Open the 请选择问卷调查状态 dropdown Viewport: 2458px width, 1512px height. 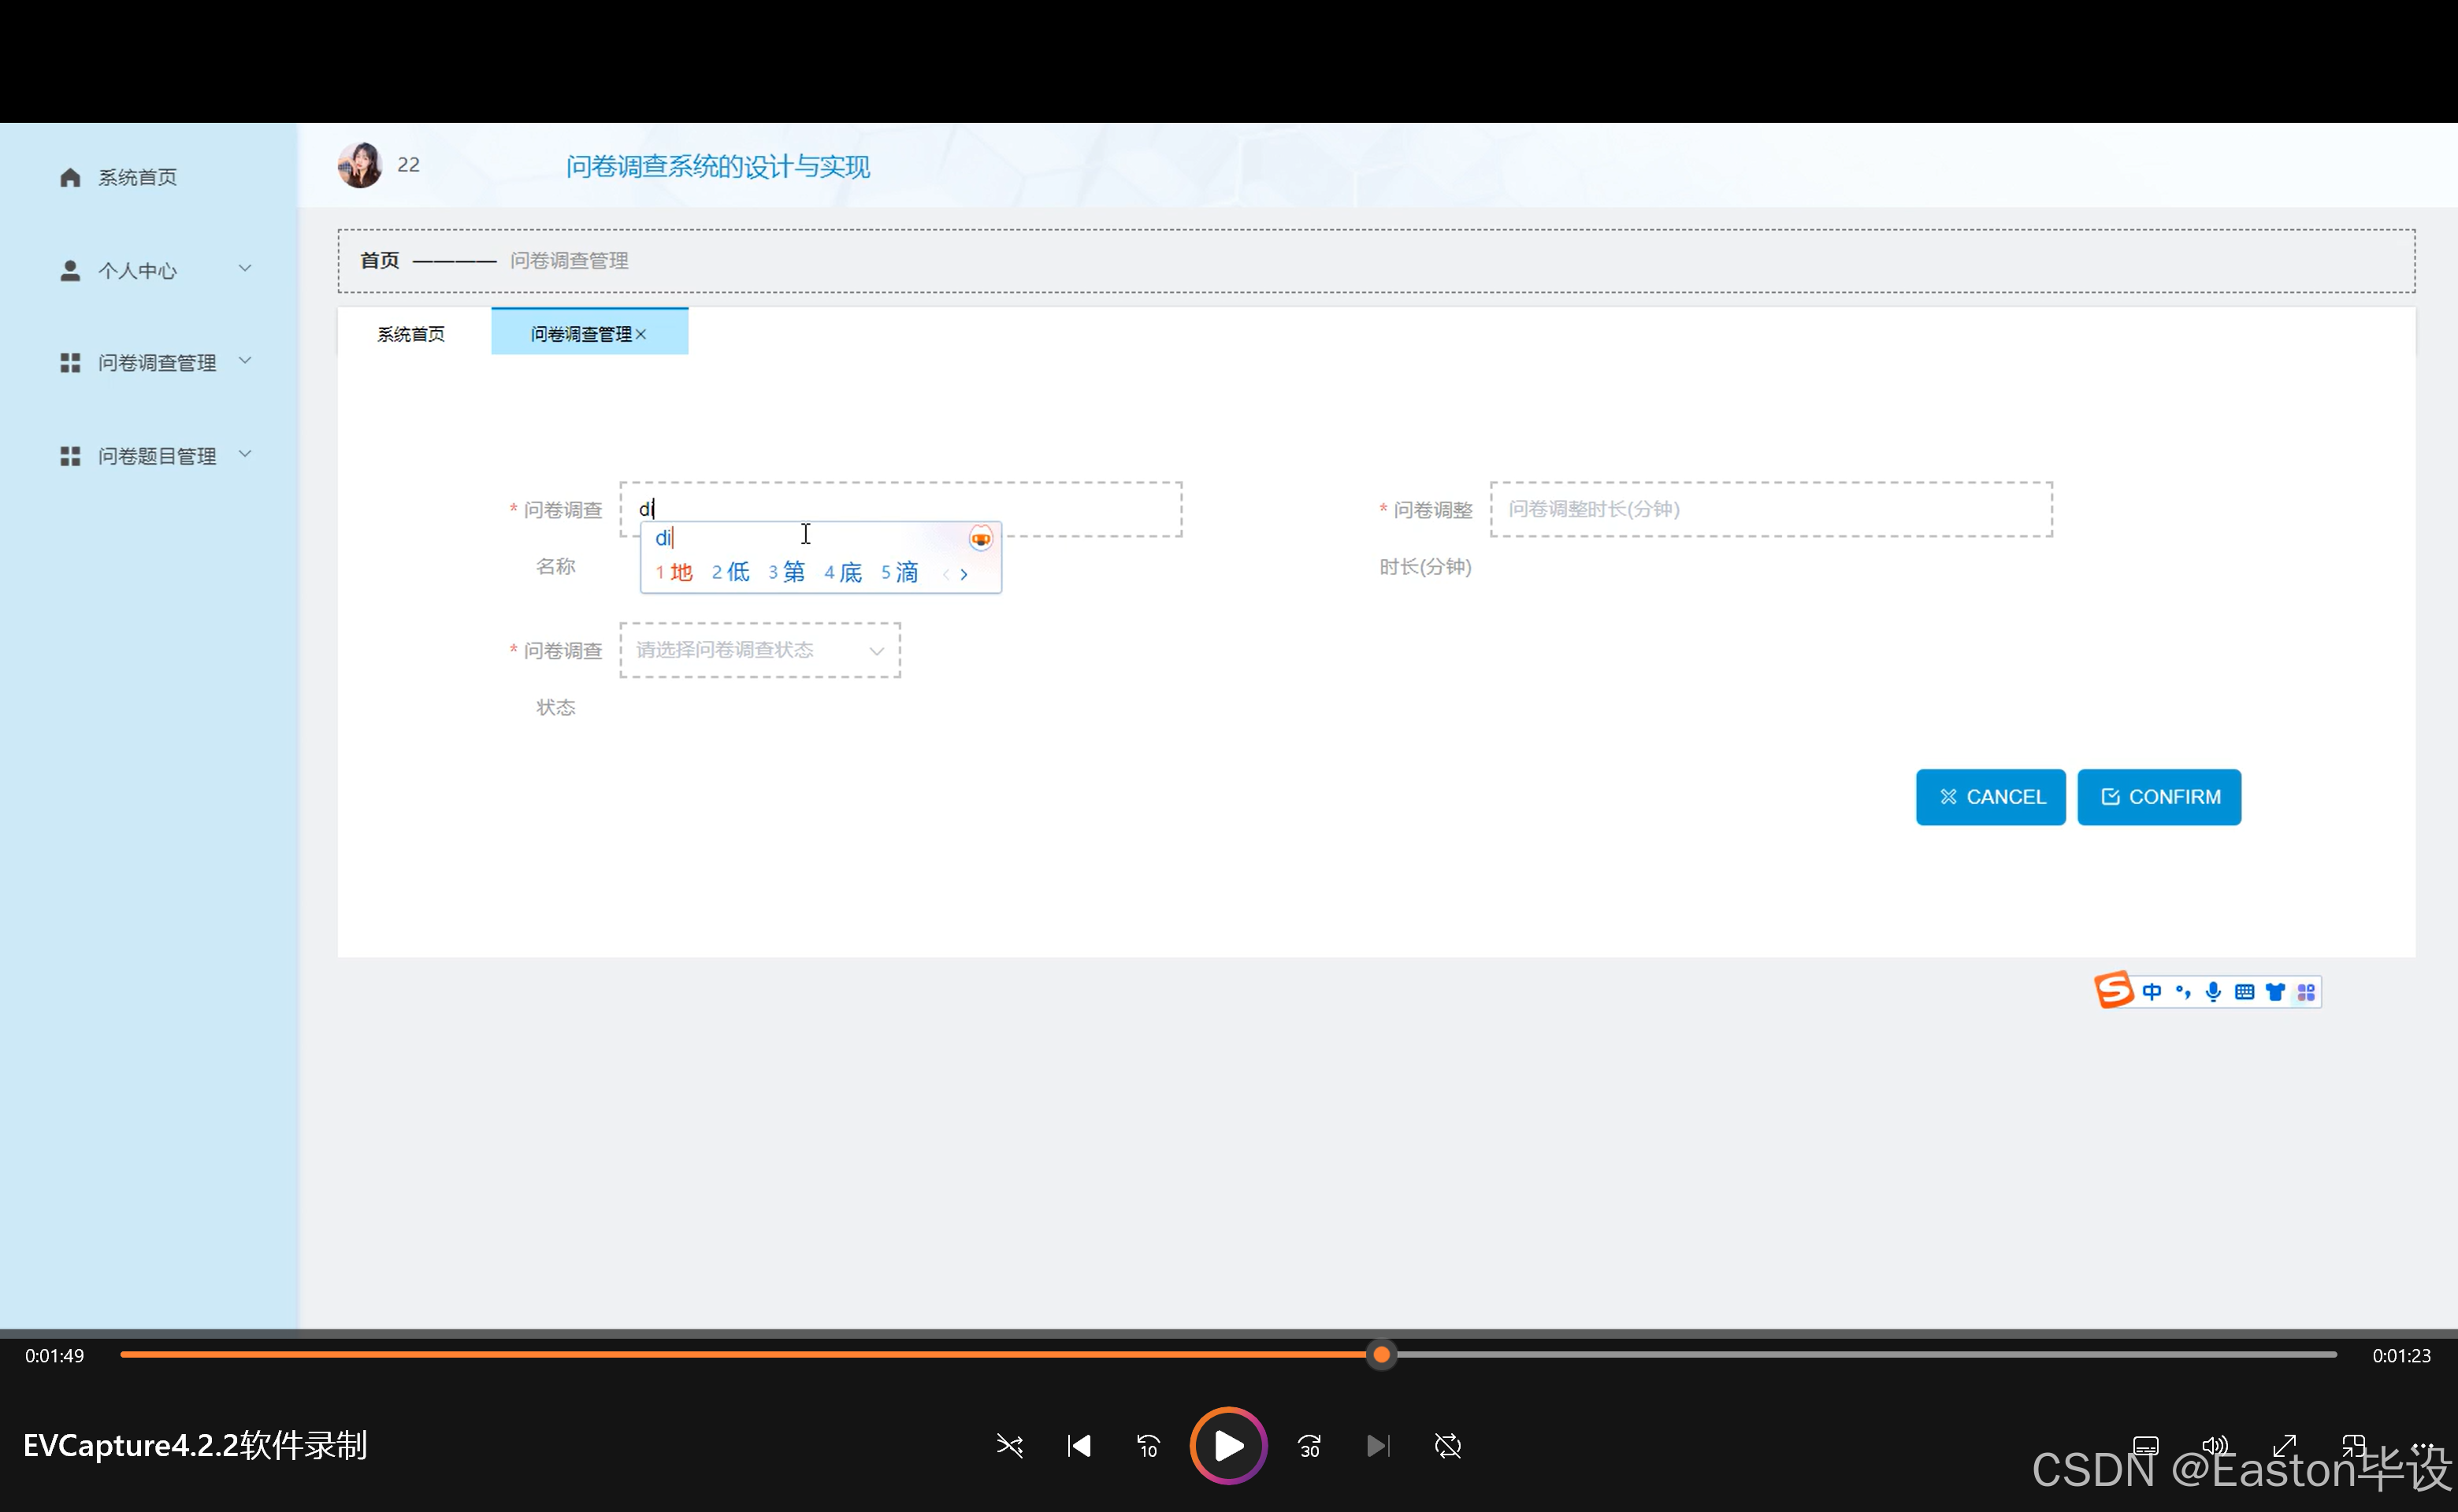coord(759,650)
